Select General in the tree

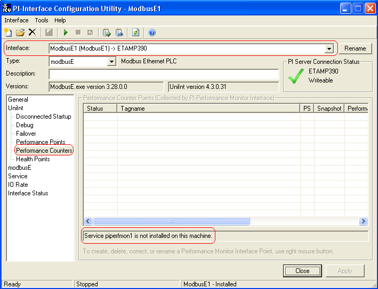(18, 100)
